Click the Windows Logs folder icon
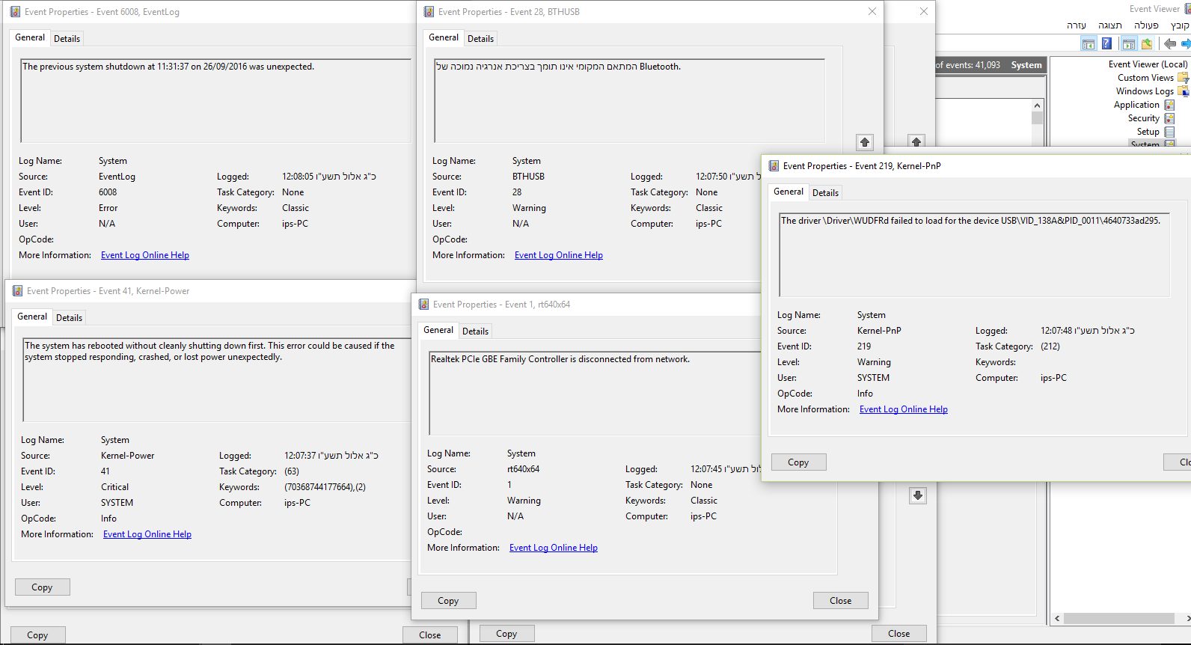1191x645 pixels. (1183, 91)
